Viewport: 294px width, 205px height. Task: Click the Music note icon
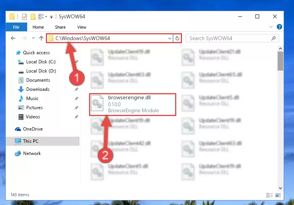coord(21,98)
